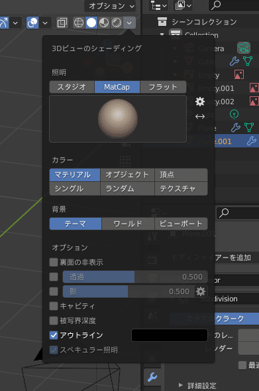
Task: Open overlays dropdown arrow
Action: pyautogui.click(x=45, y=23)
